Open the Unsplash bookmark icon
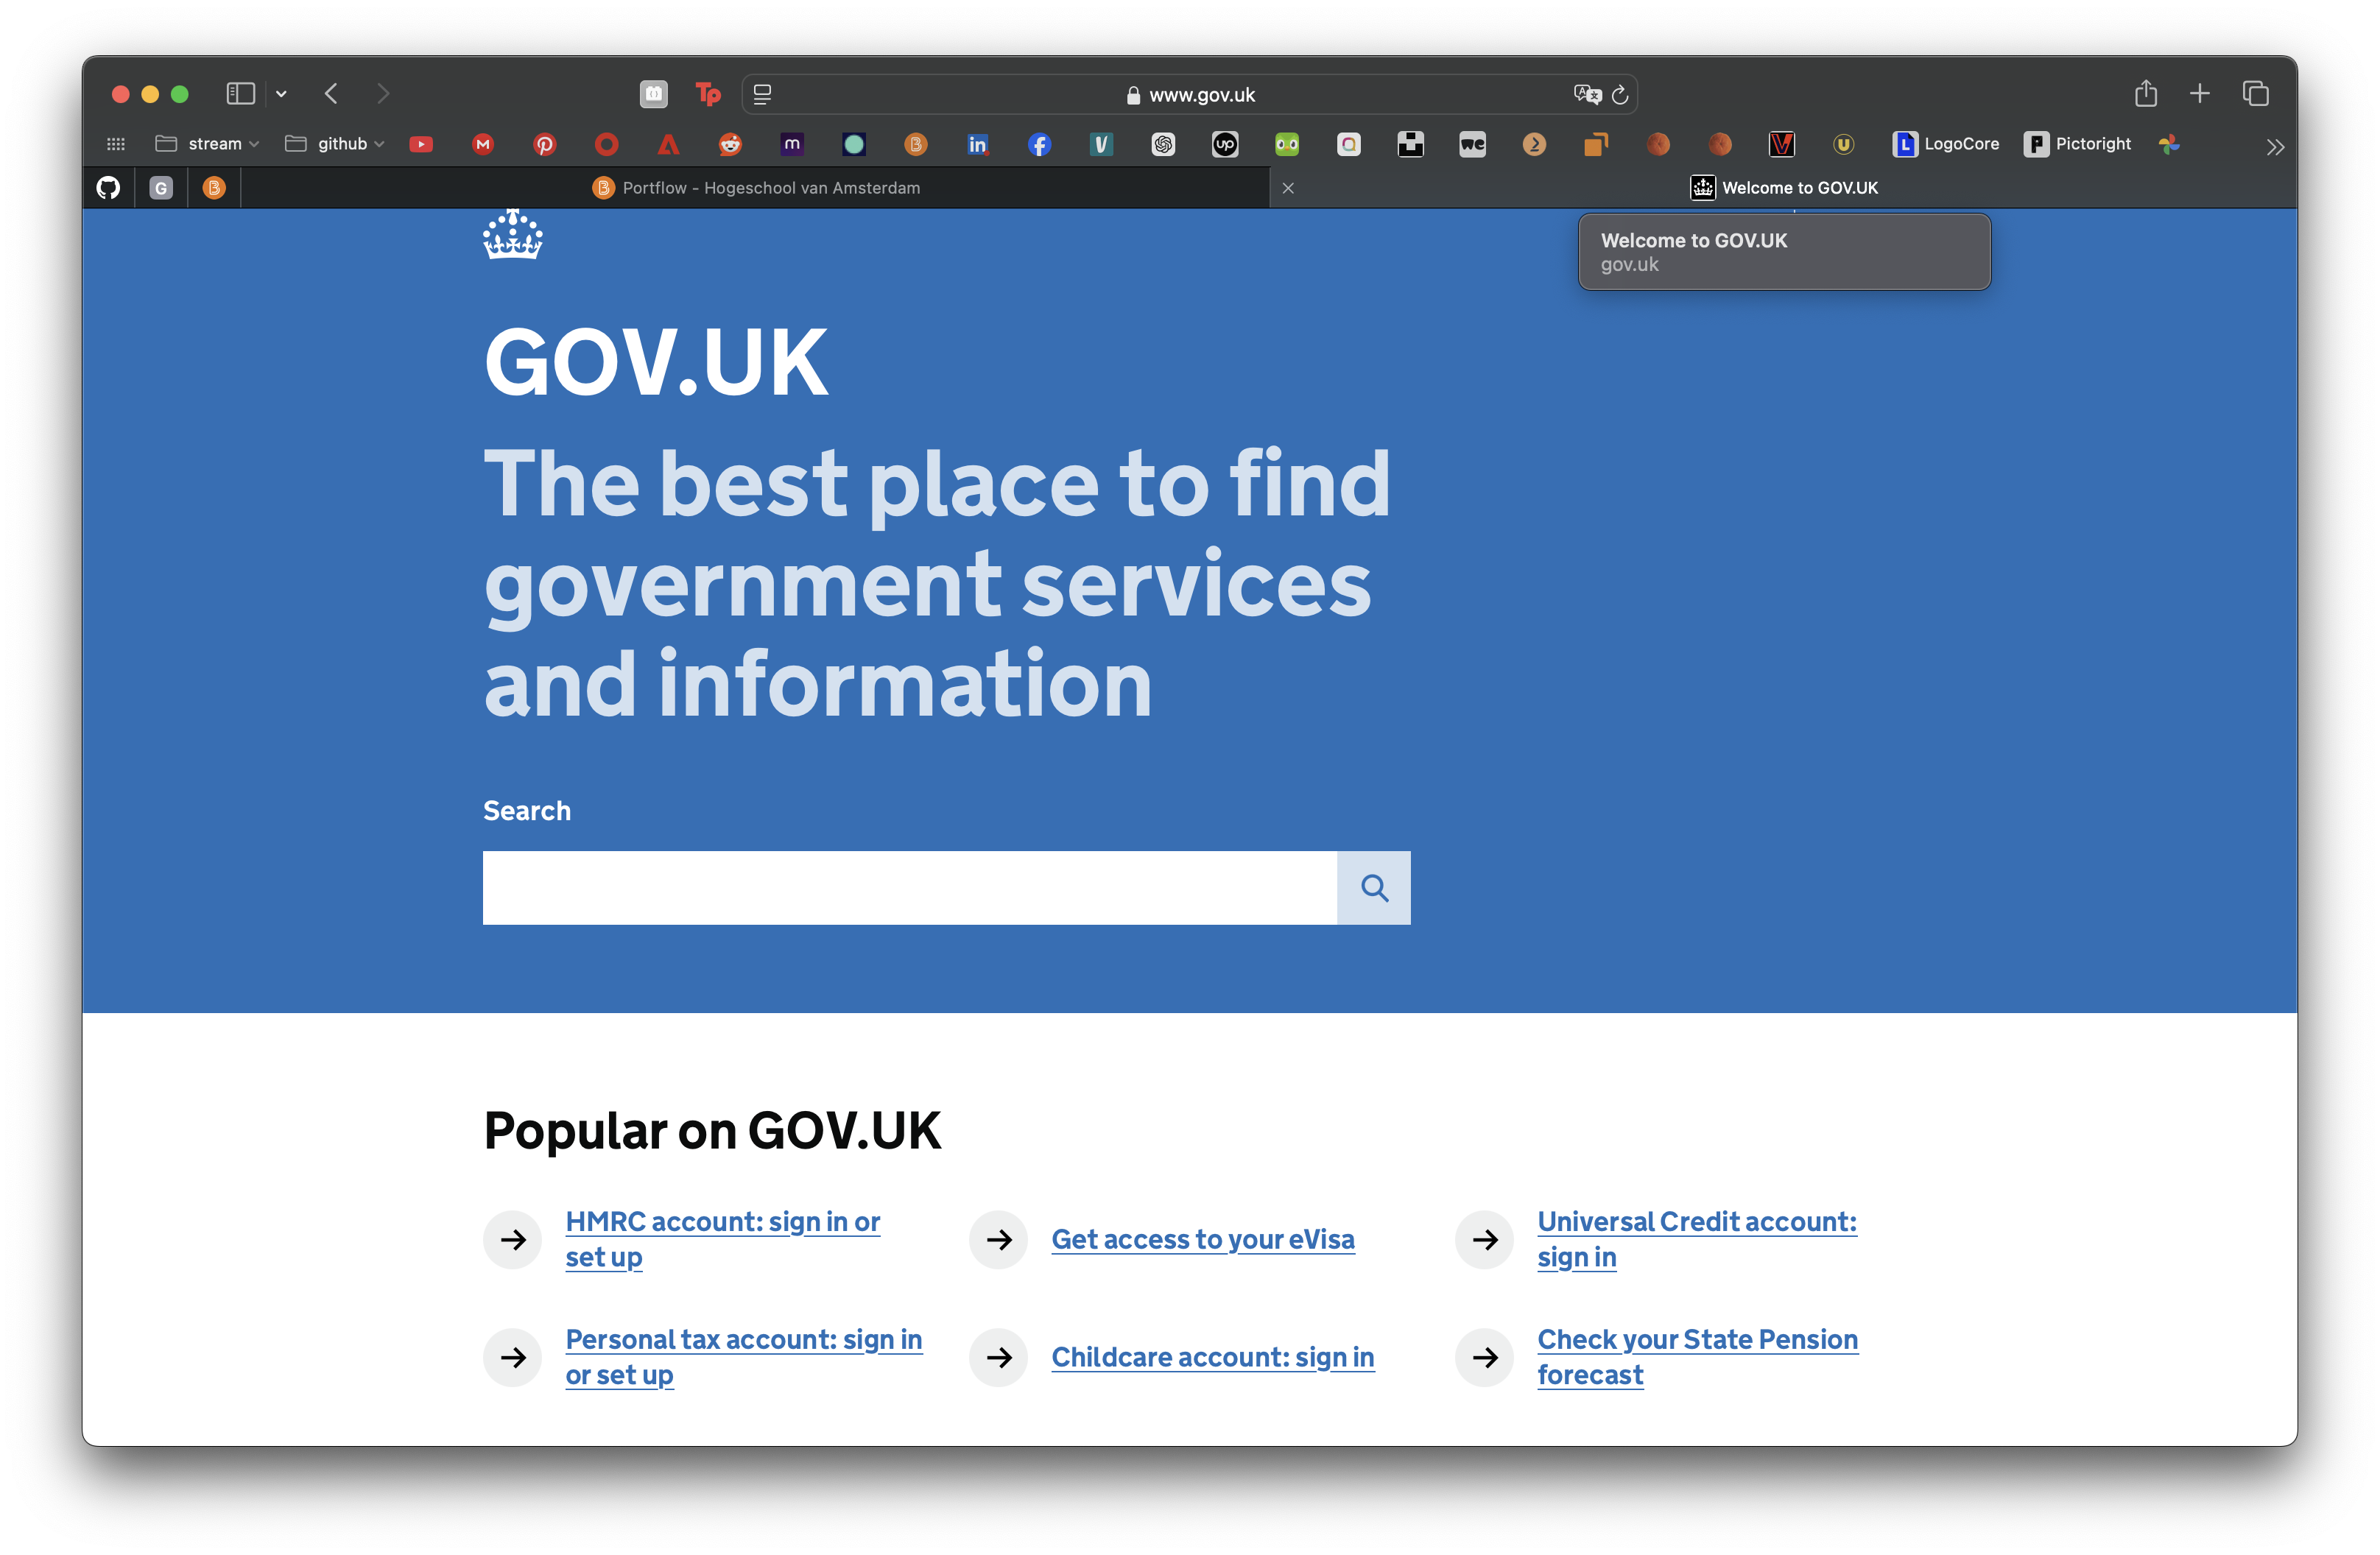The height and width of the screenshot is (1555, 2380). coord(1411,144)
